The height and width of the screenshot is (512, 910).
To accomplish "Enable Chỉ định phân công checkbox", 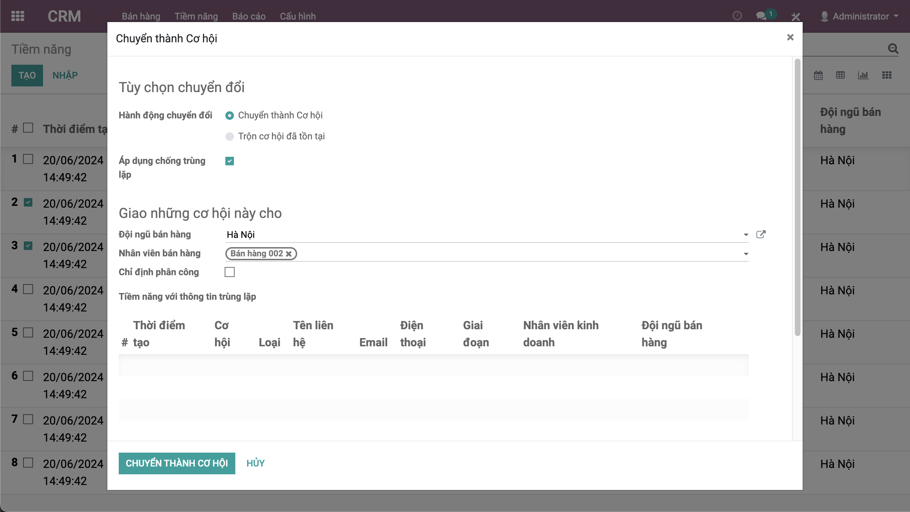I will pos(230,272).
